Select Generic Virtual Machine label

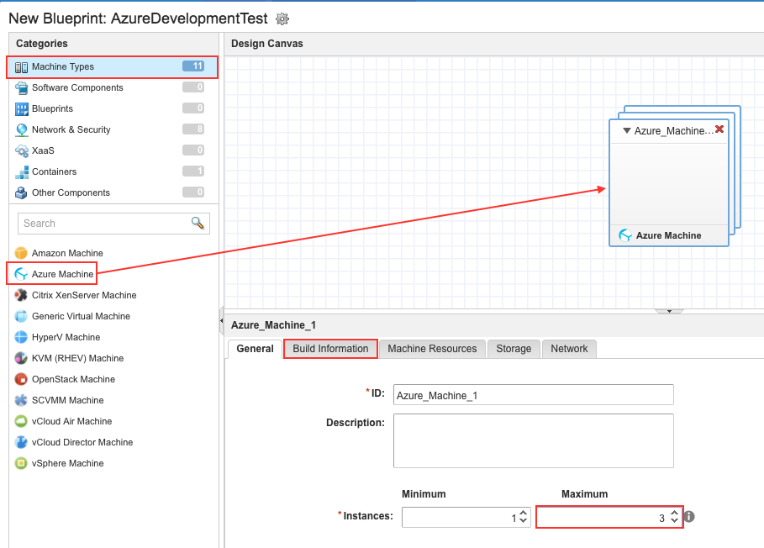tap(82, 316)
